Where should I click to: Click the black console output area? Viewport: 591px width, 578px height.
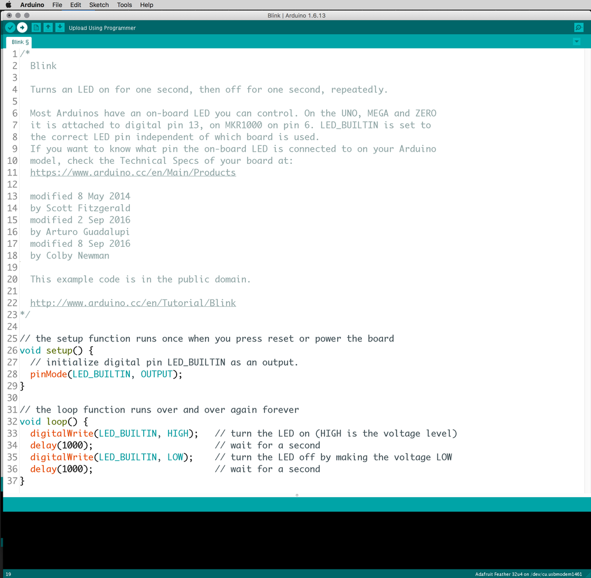click(297, 540)
